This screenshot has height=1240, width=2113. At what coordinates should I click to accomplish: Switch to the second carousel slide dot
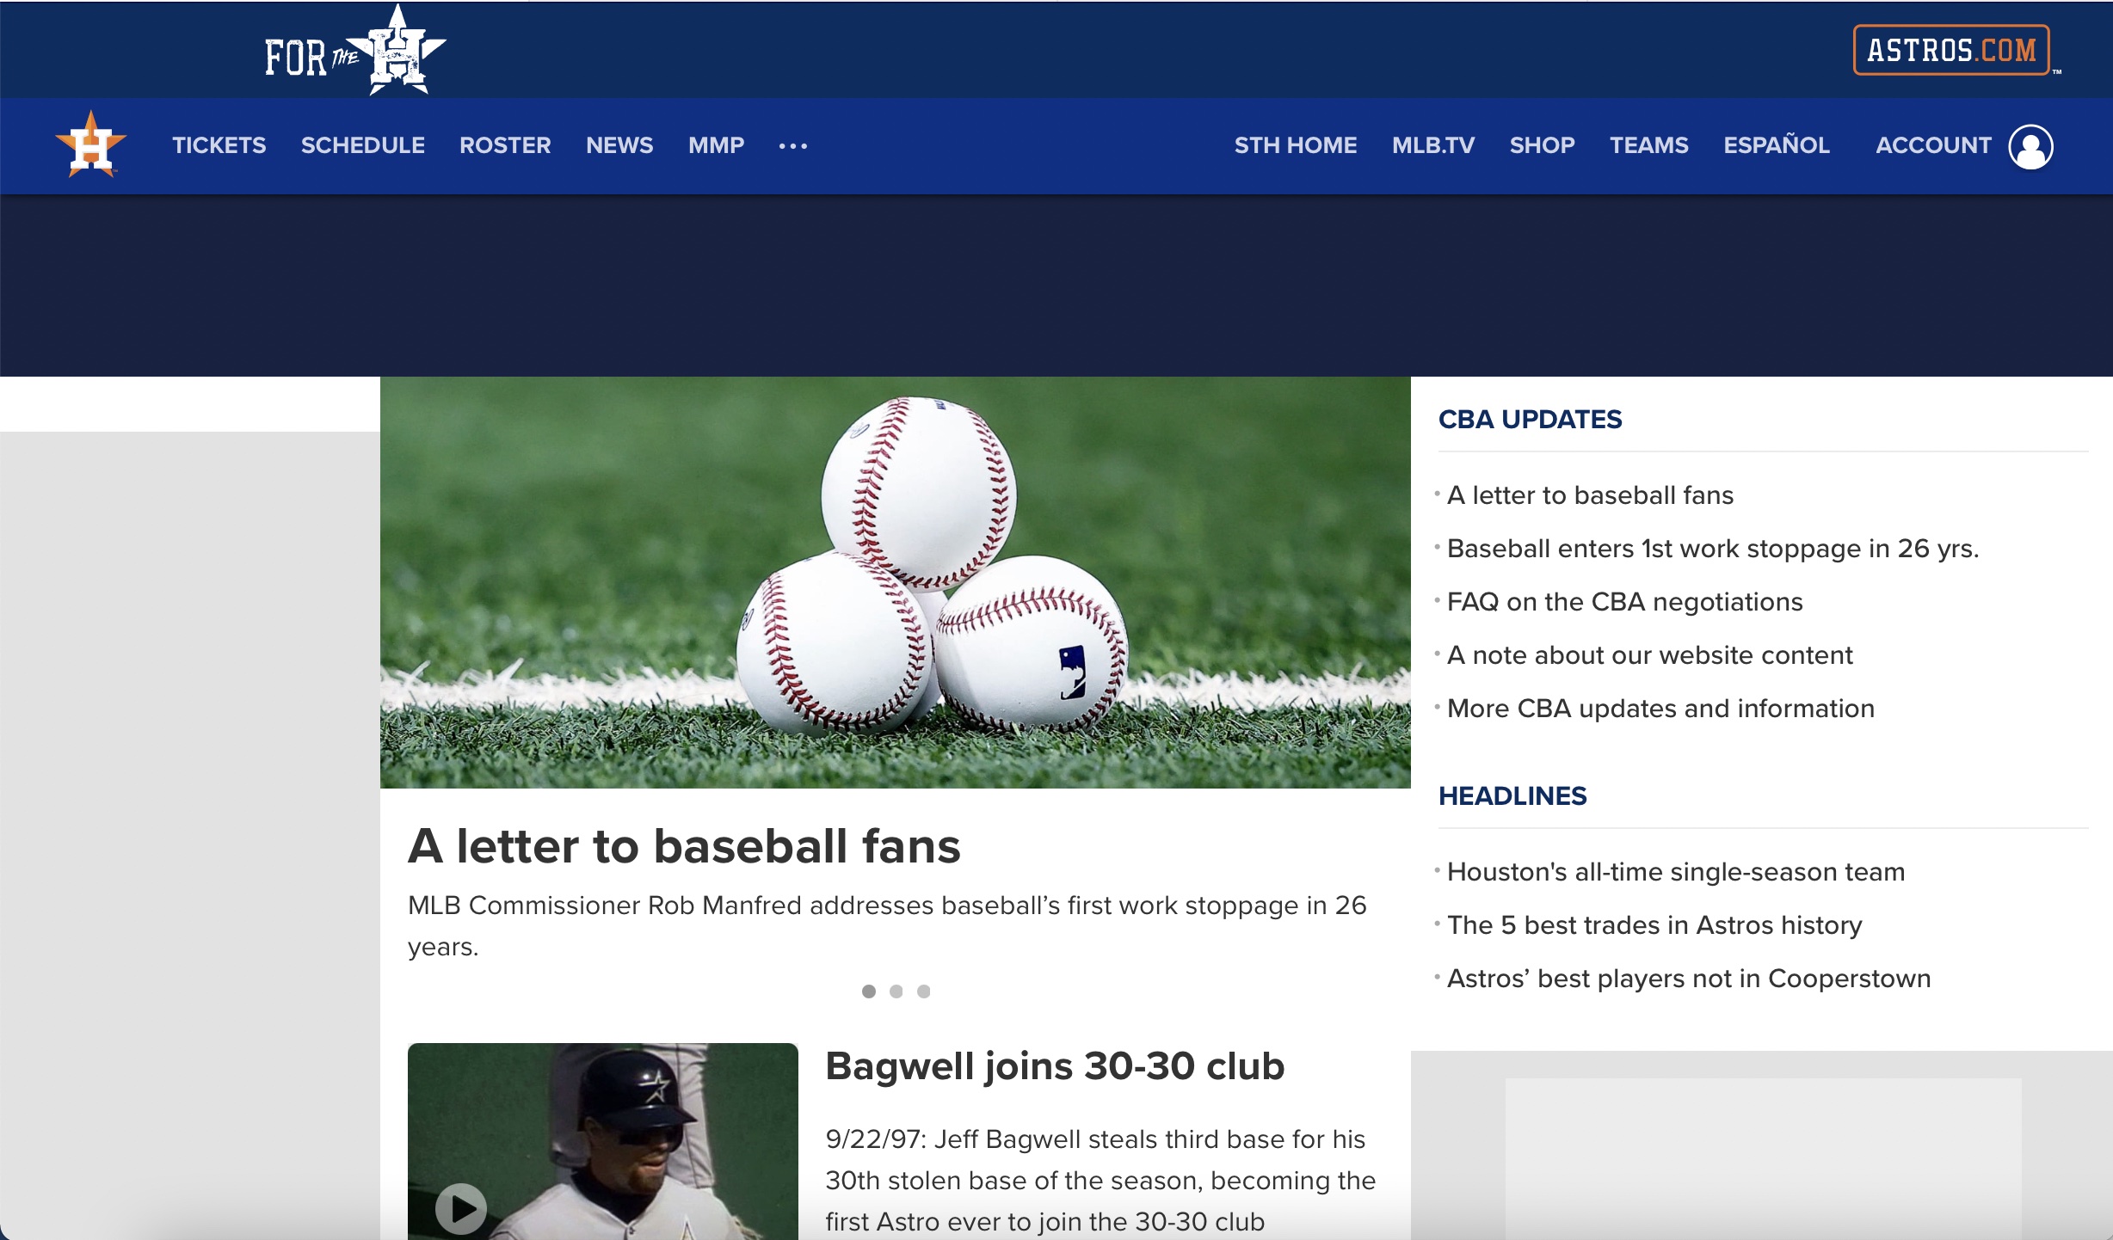(x=896, y=991)
